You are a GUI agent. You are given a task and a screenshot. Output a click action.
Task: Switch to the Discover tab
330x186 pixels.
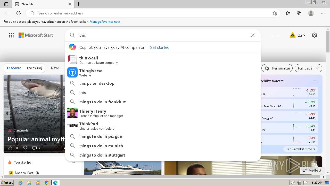point(14,68)
